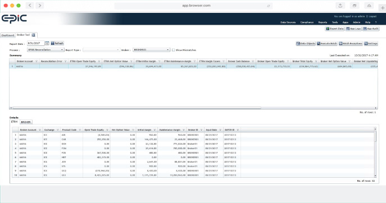Filter the Details Maintenance Margin column

(x=183, y=130)
